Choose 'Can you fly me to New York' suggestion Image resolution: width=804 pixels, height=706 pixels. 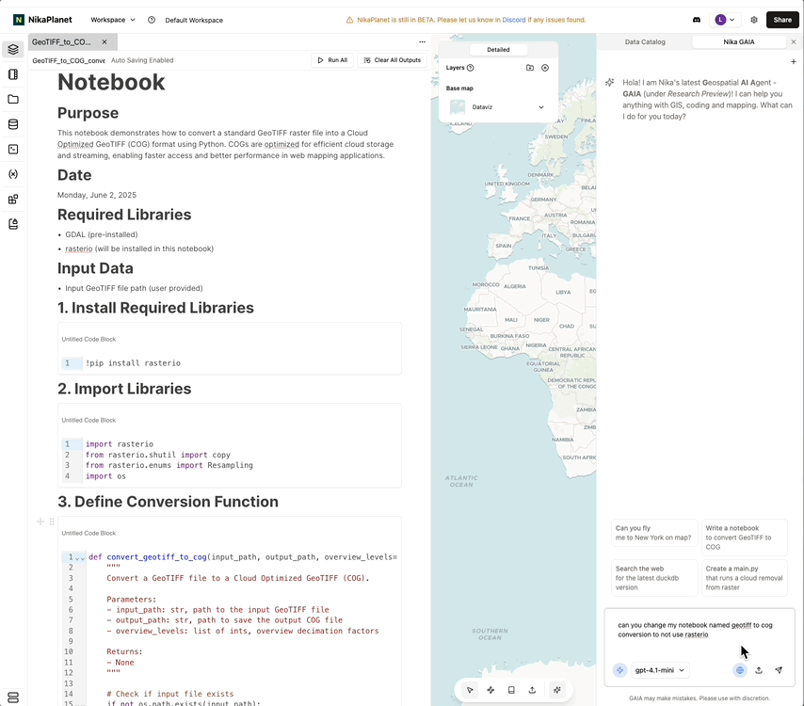pos(654,533)
